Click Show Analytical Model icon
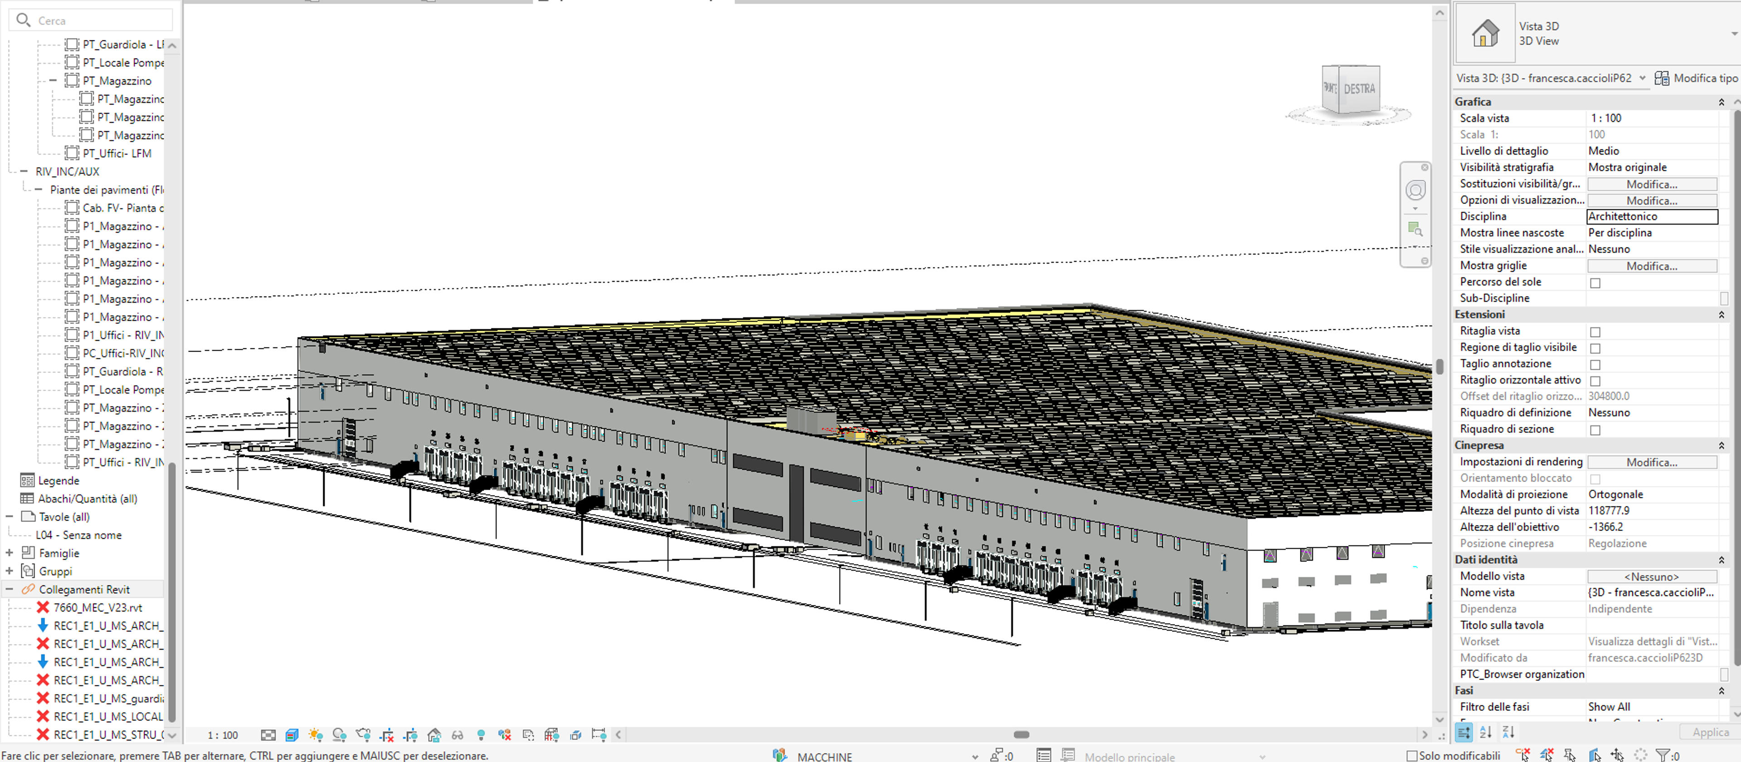The image size is (1741, 762). (551, 735)
